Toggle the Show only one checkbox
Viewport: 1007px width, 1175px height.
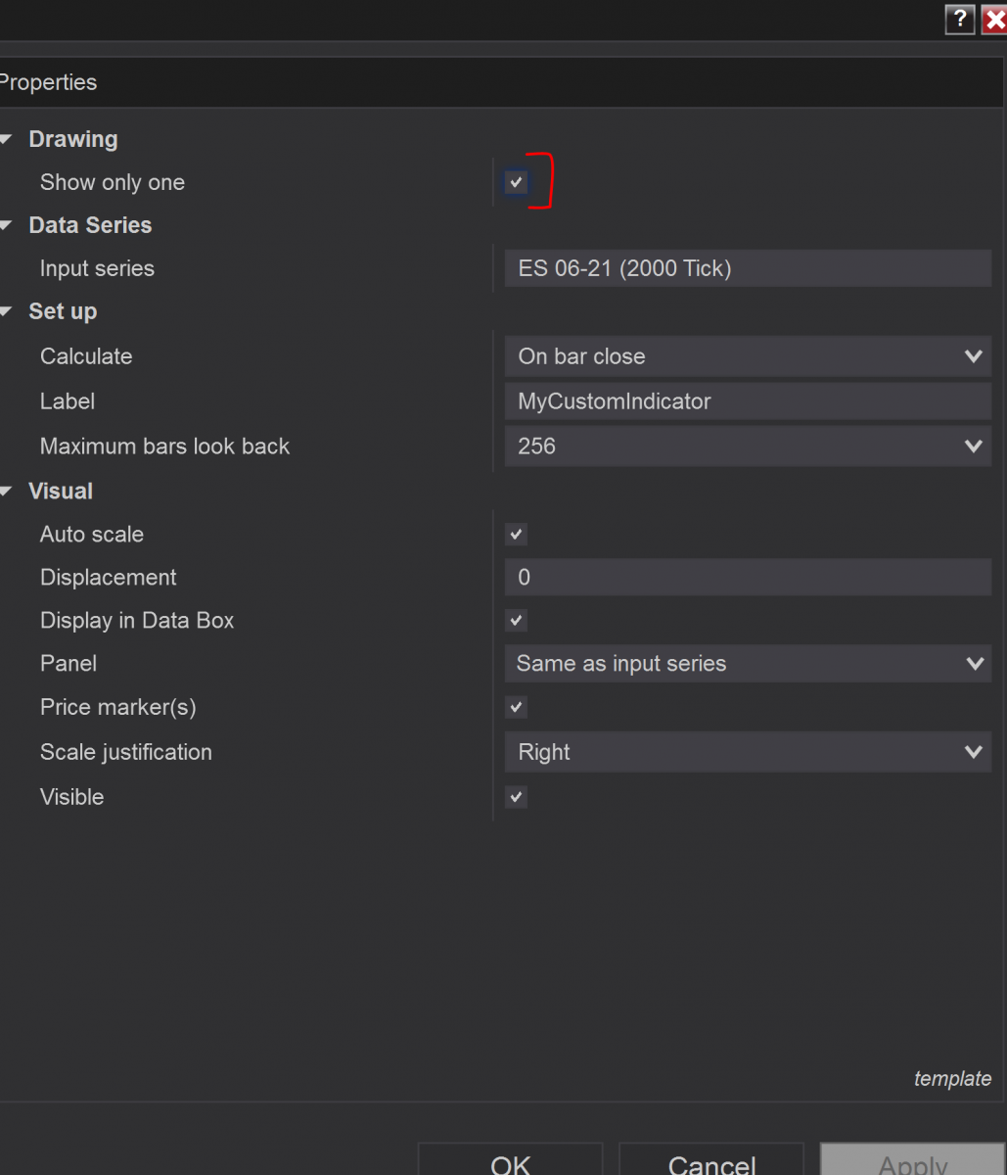[x=516, y=183]
